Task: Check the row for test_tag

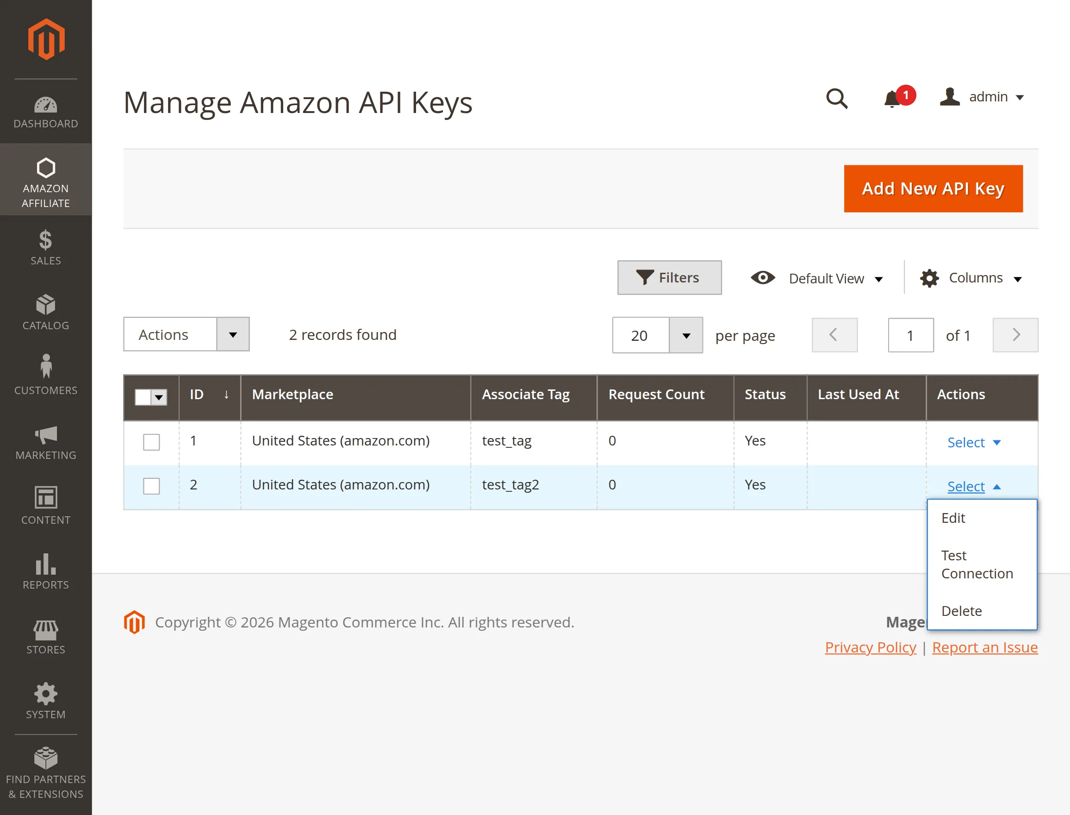Action: [151, 442]
